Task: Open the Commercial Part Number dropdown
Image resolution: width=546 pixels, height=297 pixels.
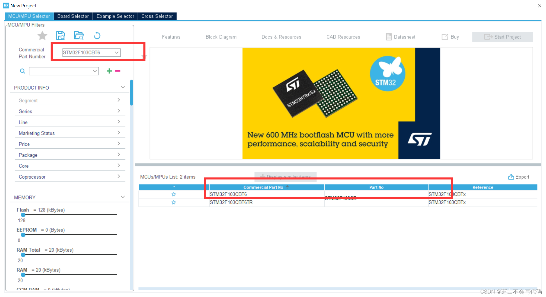Action: 117,53
